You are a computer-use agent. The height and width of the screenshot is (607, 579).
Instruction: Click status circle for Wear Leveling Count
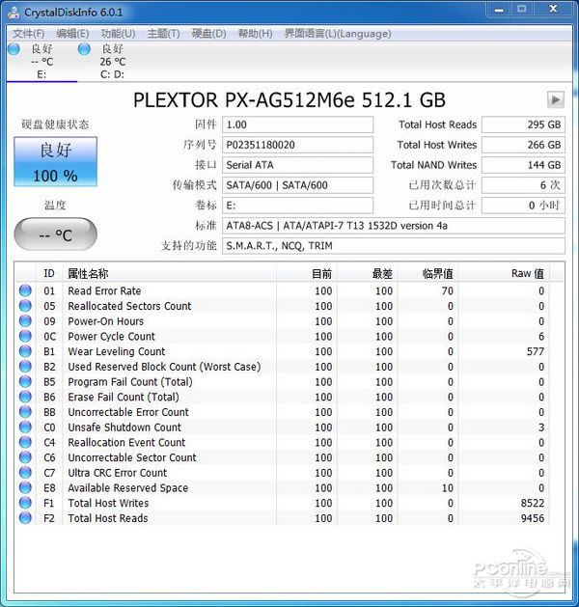click(x=25, y=351)
